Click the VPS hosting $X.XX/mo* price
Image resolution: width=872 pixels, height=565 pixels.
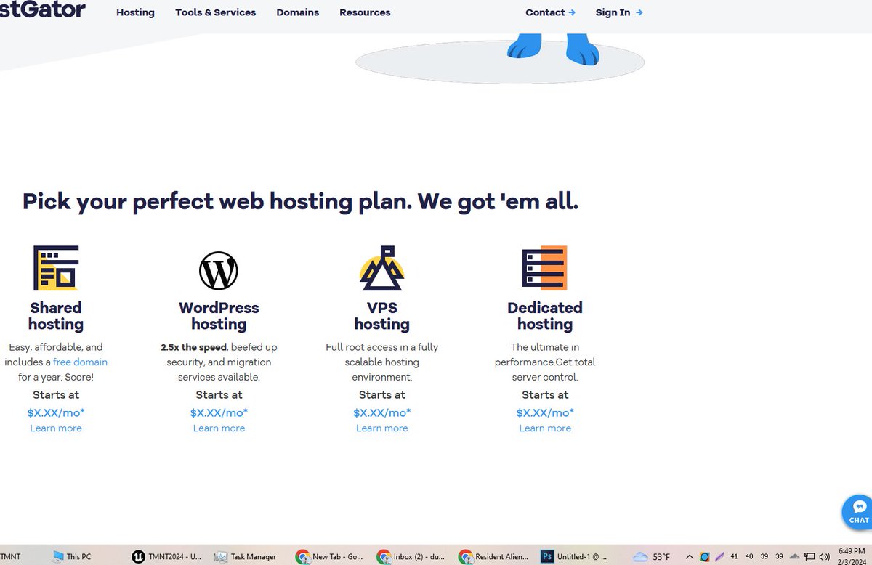pos(382,412)
